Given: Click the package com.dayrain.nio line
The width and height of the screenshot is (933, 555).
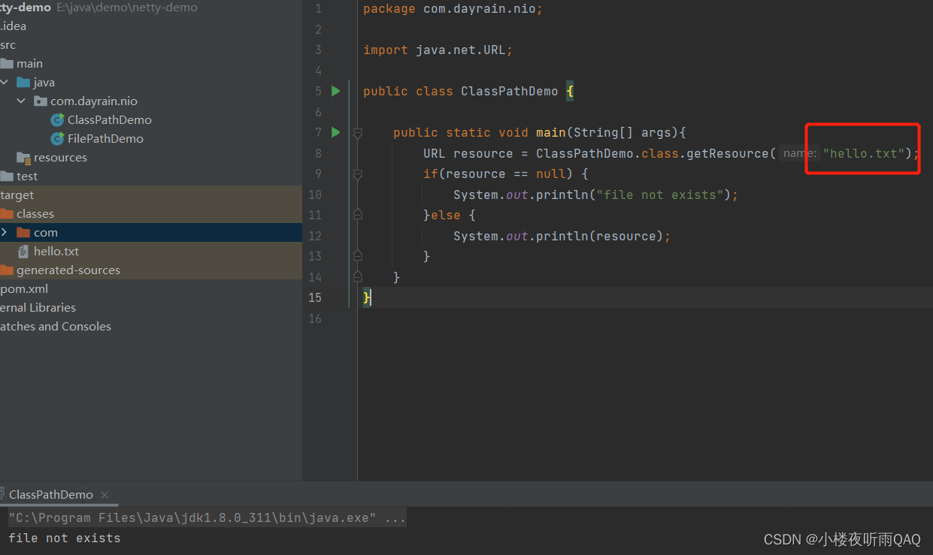Looking at the screenshot, I should click(453, 9).
